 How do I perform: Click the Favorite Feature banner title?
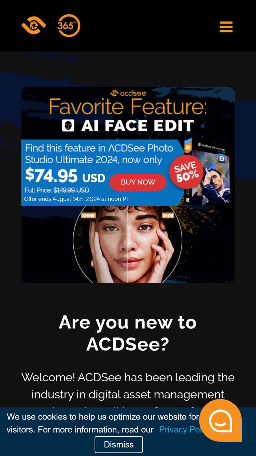pos(128,107)
